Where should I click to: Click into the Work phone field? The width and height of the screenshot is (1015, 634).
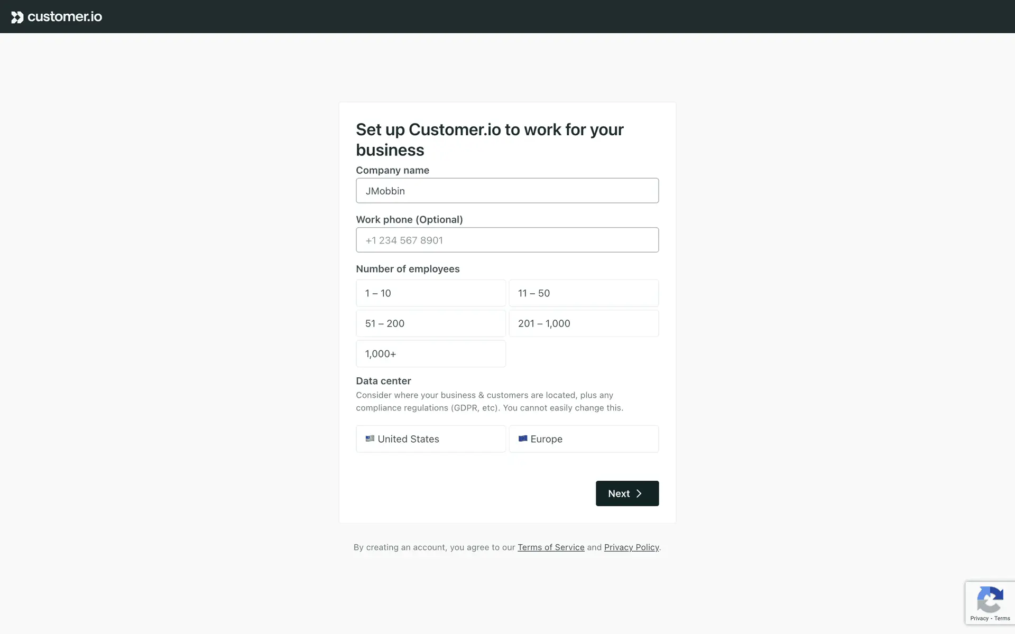coord(507,240)
